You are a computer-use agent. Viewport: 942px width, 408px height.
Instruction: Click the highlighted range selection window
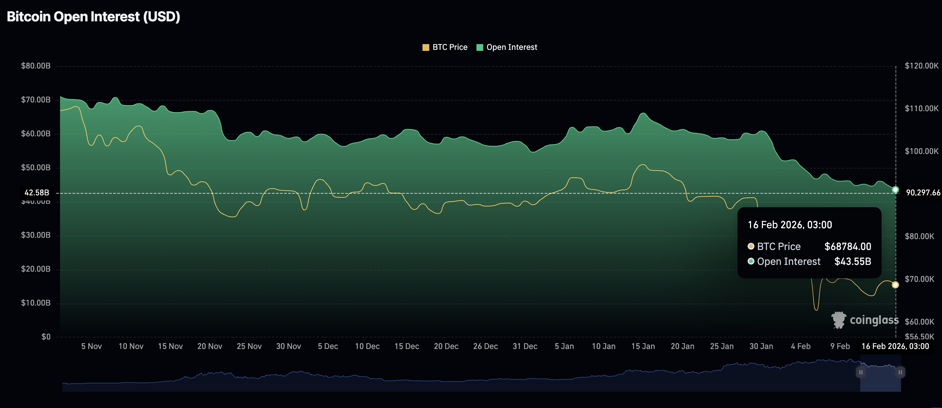pos(880,380)
